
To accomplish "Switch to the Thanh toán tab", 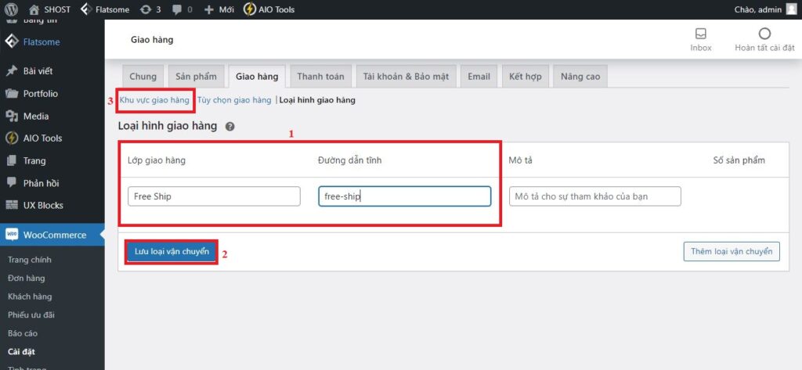I will coord(320,76).
